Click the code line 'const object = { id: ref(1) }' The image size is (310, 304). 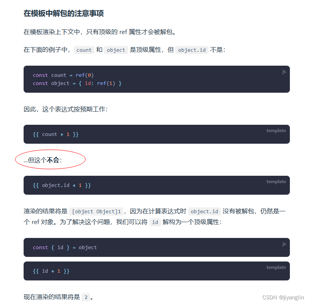point(77,83)
